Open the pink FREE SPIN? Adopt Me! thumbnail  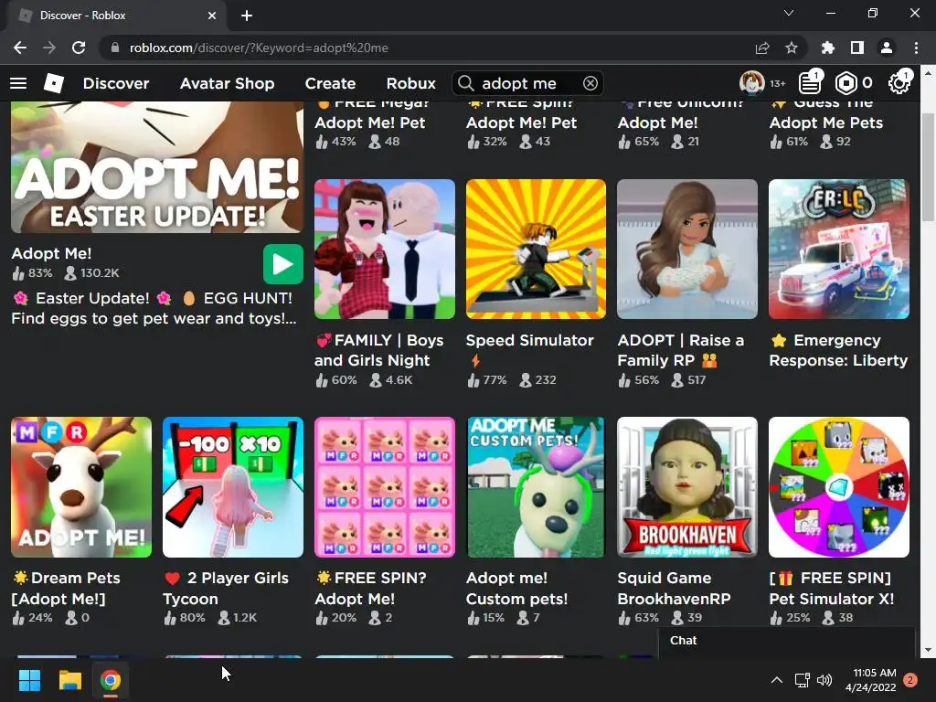385,487
